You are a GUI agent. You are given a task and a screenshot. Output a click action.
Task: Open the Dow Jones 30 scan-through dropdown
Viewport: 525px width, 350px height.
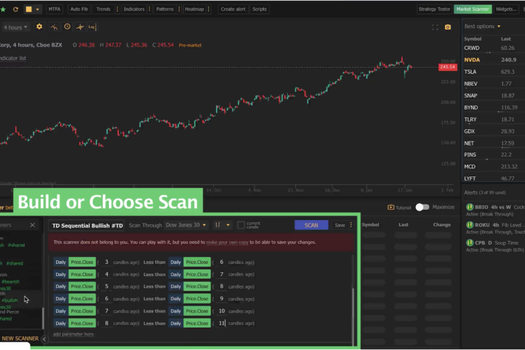coord(186,225)
